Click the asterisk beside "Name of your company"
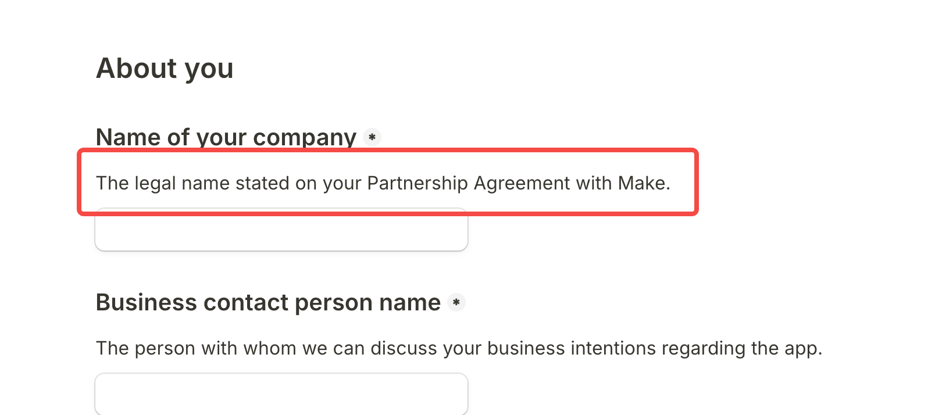935x415 pixels. coord(372,137)
